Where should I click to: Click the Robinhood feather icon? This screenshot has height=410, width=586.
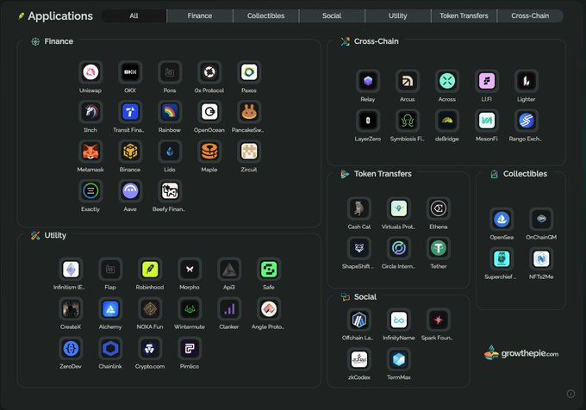point(150,270)
